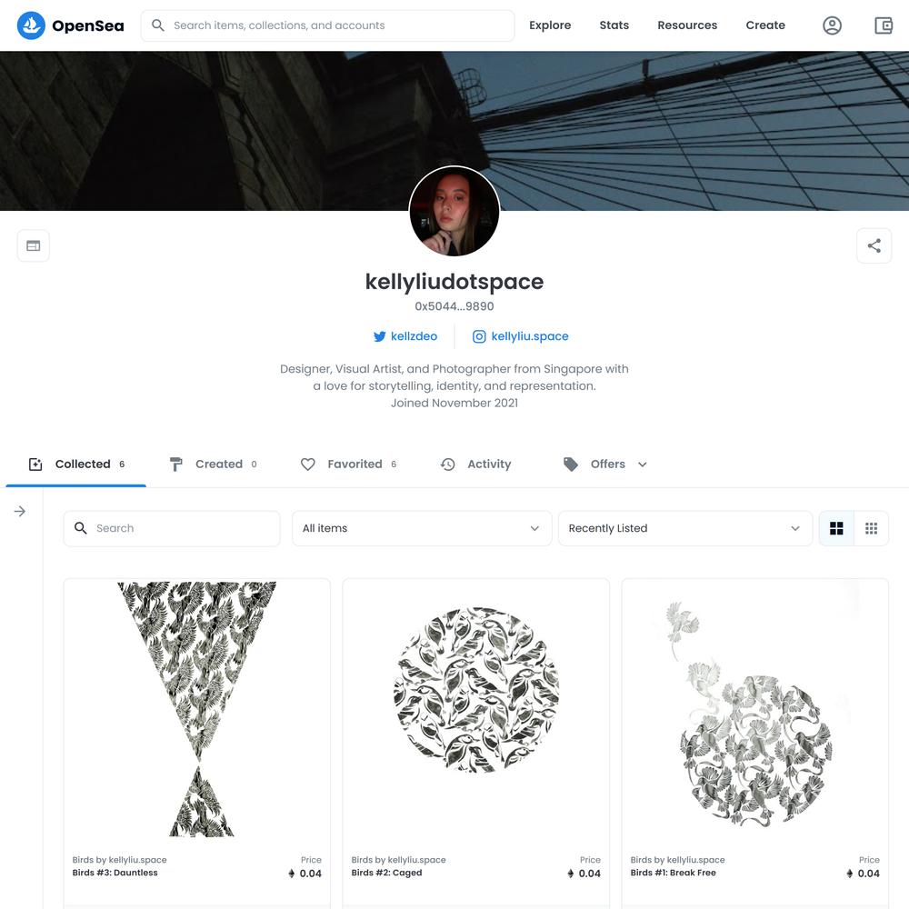Click the Twitter bird icon

click(380, 337)
